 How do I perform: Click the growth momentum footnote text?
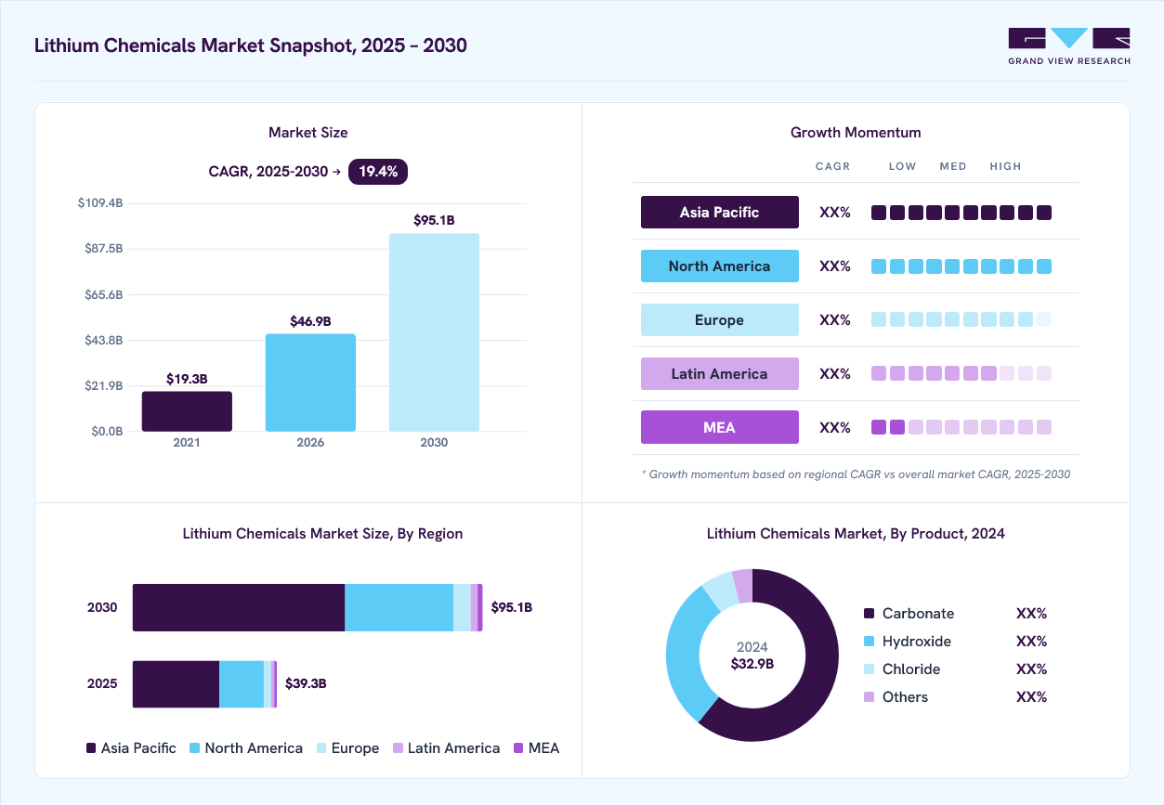(x=856, y=474)
